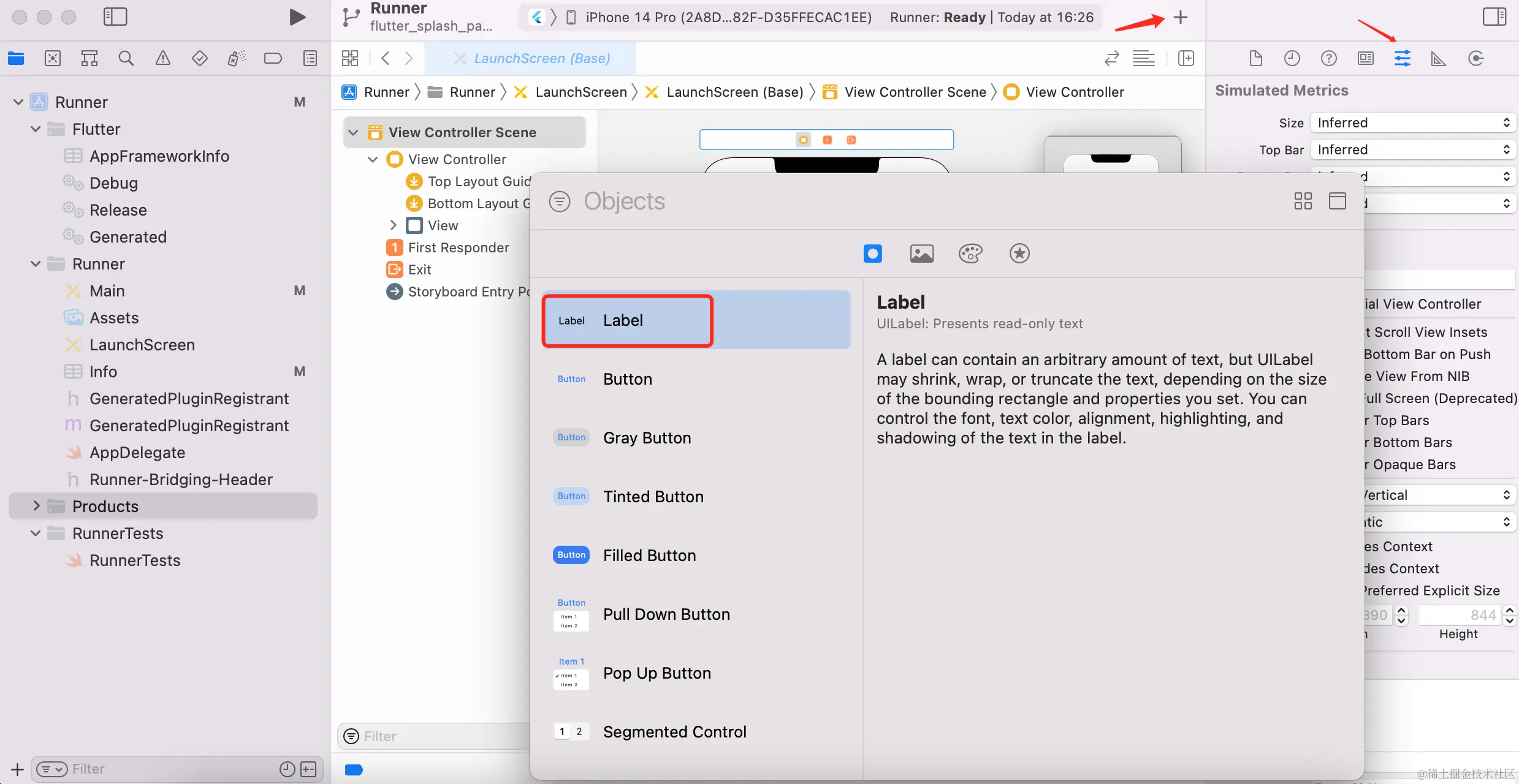1519x784 pixels.
Task: Toggle the left navigator sidebar
Action: (115, 17)
